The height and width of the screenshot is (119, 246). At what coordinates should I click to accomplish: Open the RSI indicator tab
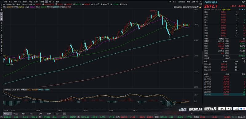(32, 114)
